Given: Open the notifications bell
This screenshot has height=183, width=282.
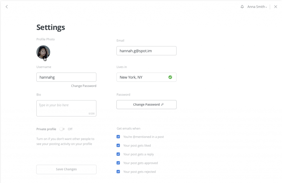Looking at the screenshot, I should point(242,7).
